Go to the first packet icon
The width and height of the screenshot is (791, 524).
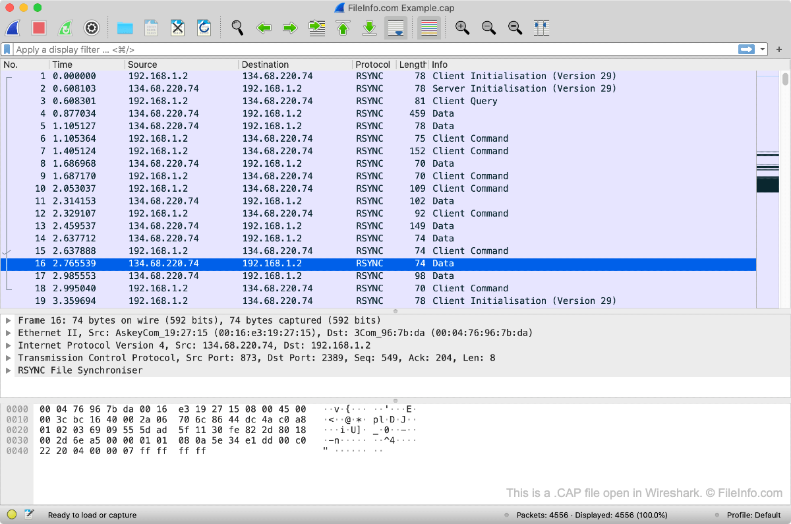tap(343, 28)
